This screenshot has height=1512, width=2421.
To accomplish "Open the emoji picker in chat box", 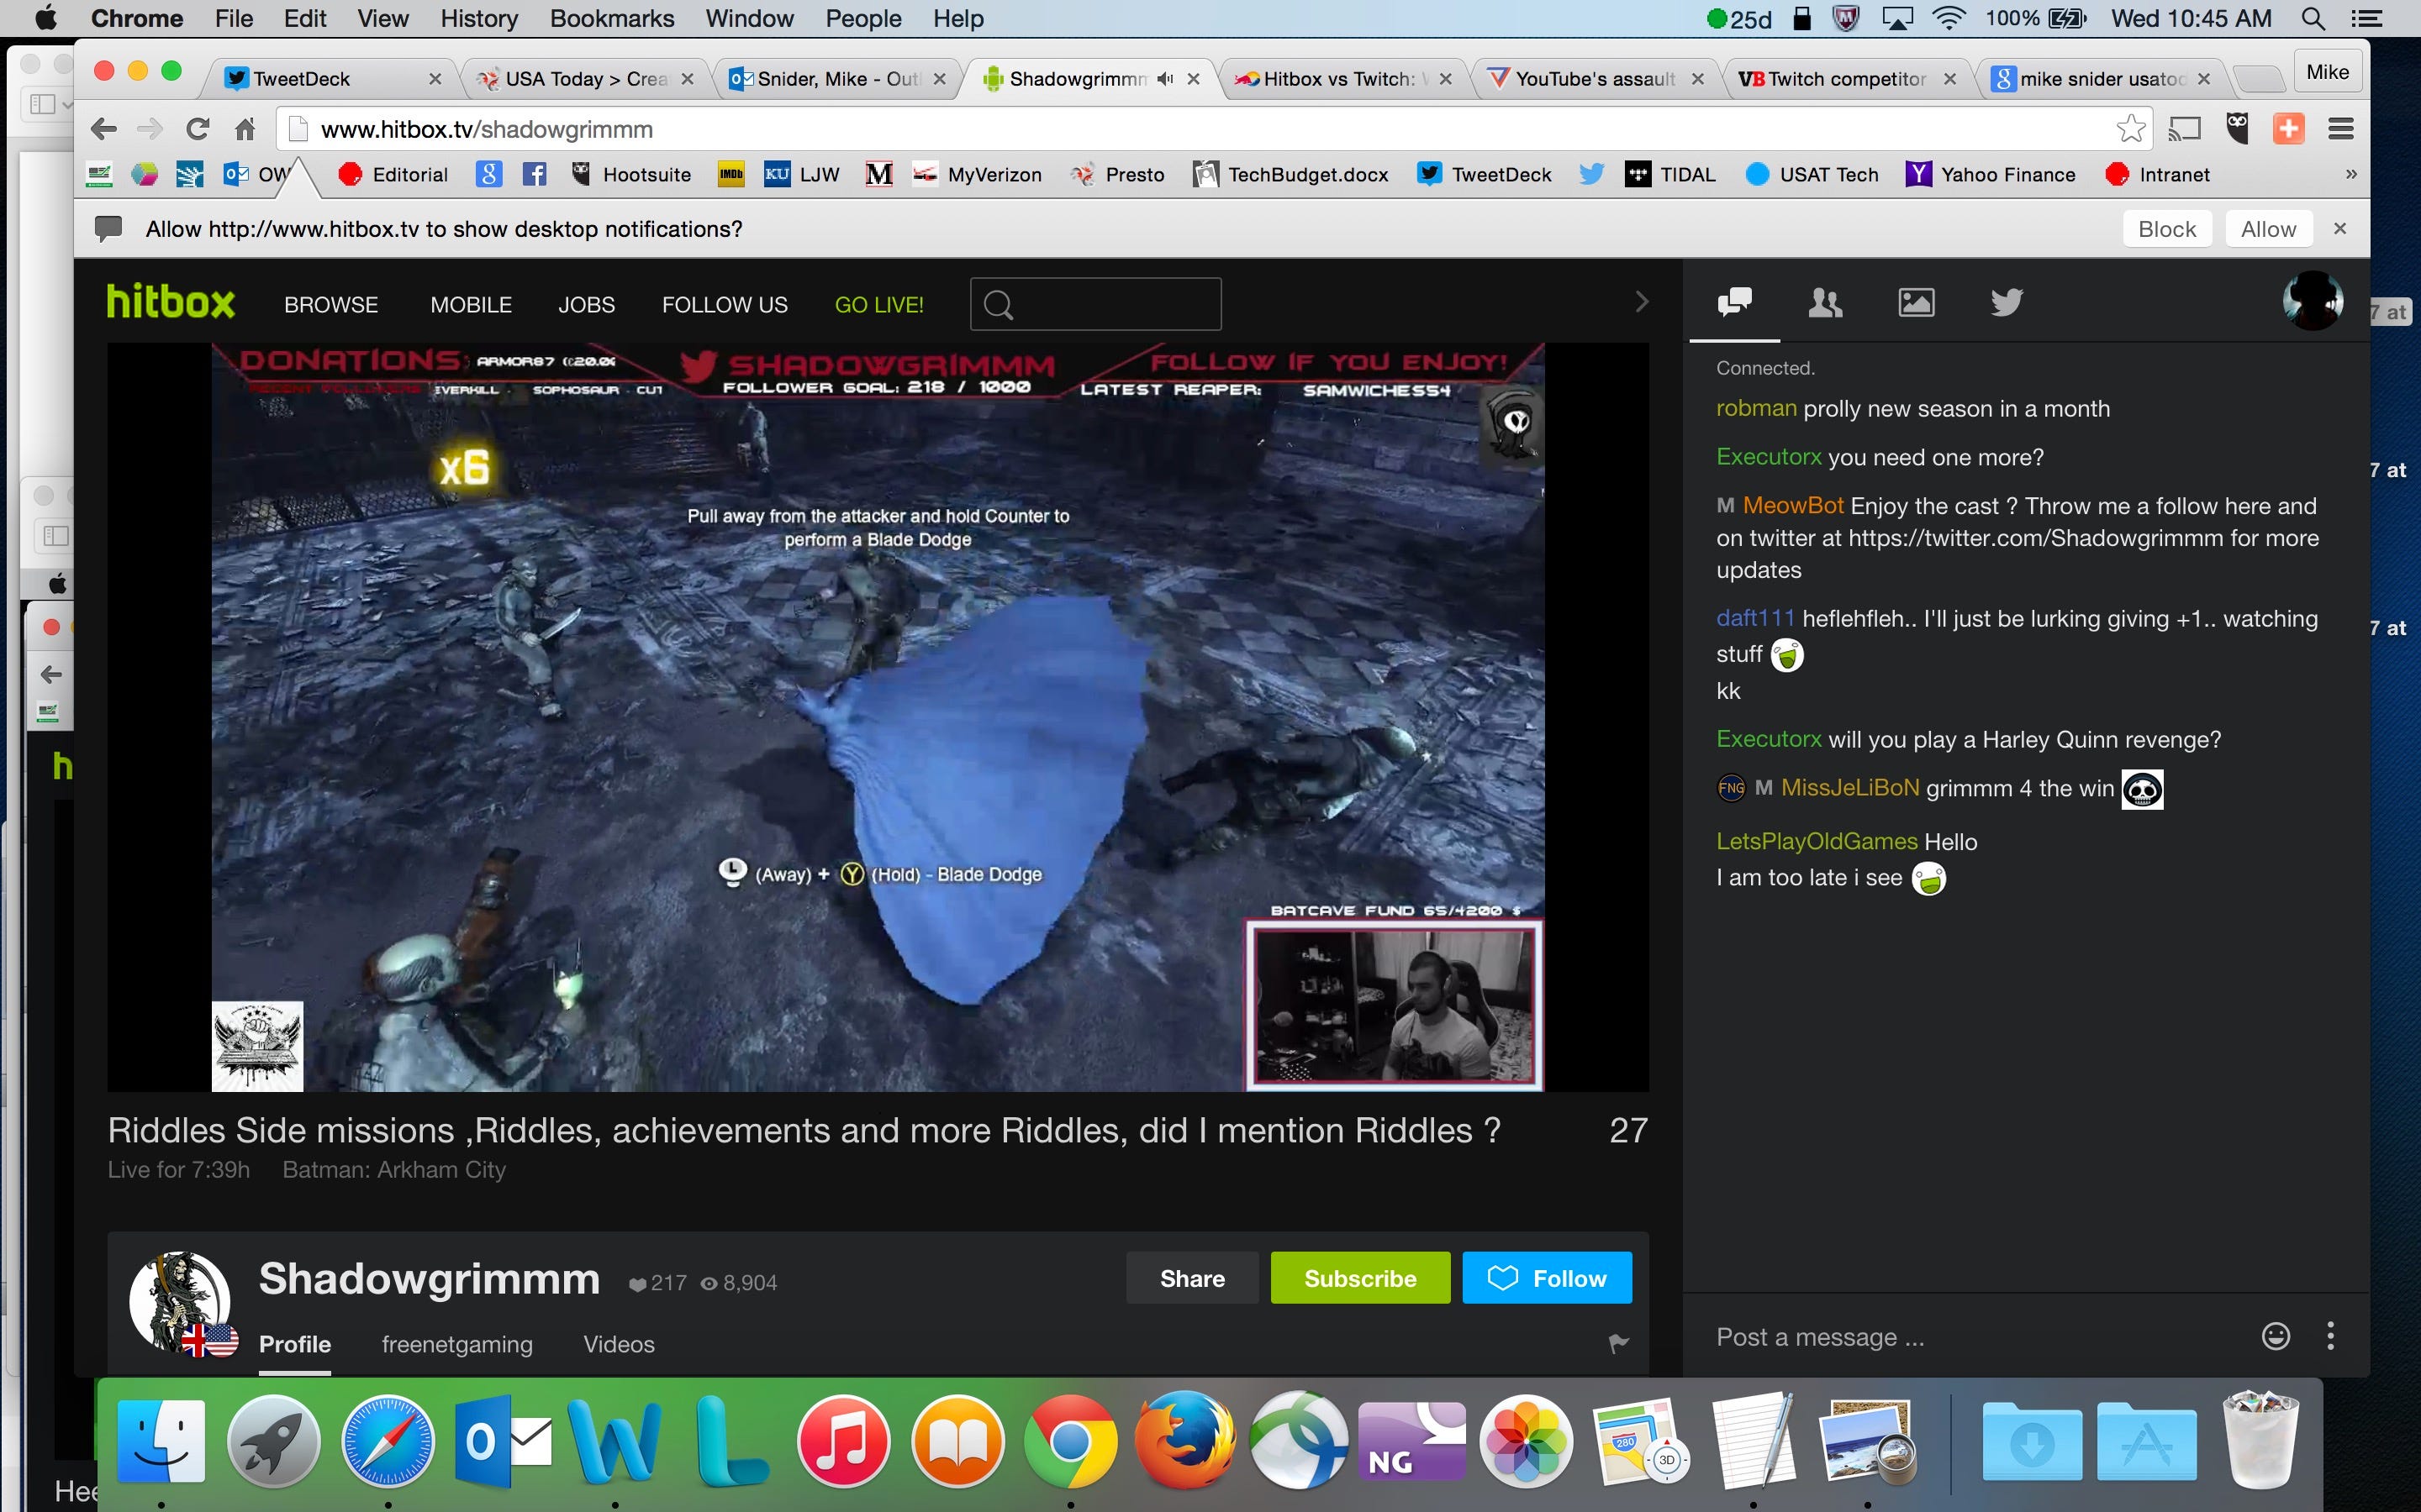I will click(x=2275, y=1336).
